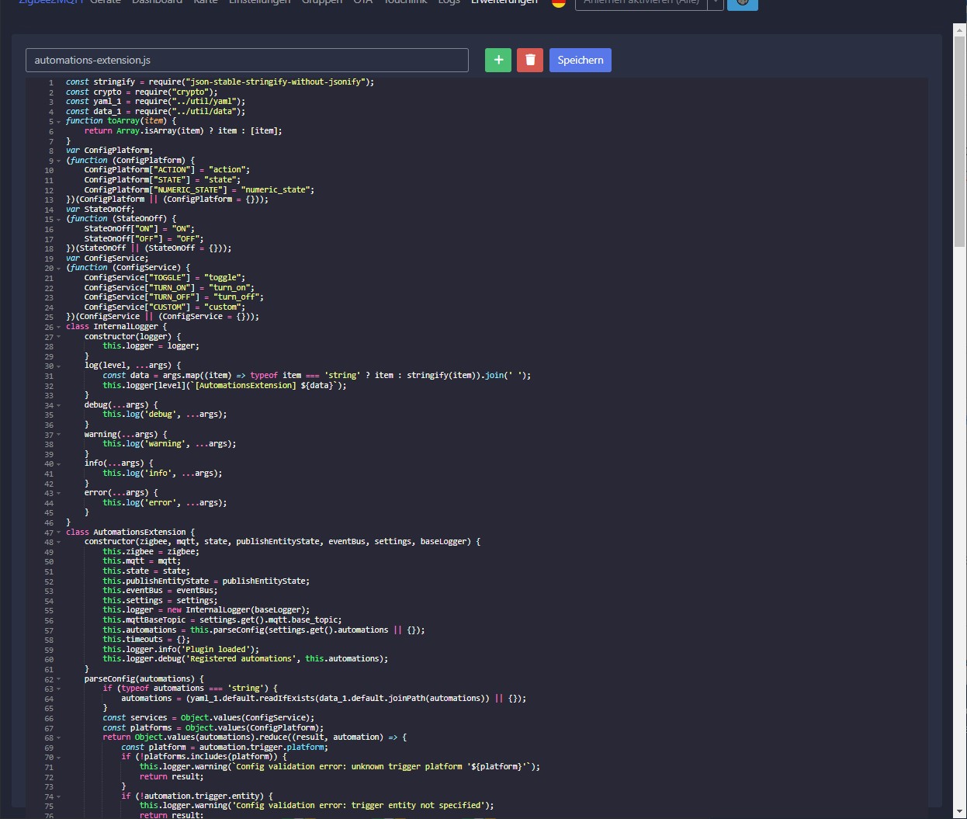
Task: Collapse the log(level, ...args) method fold
Action: tap(59, 366)
